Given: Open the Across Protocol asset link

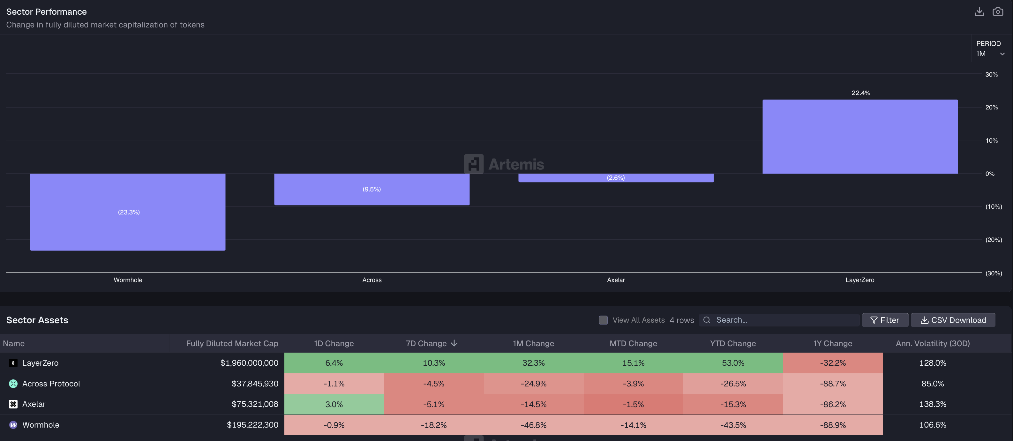Looking at the screenshot, I should pos(51,384).
